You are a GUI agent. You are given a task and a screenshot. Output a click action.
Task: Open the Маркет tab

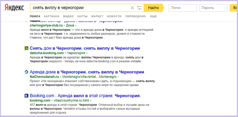pos(97,16)
